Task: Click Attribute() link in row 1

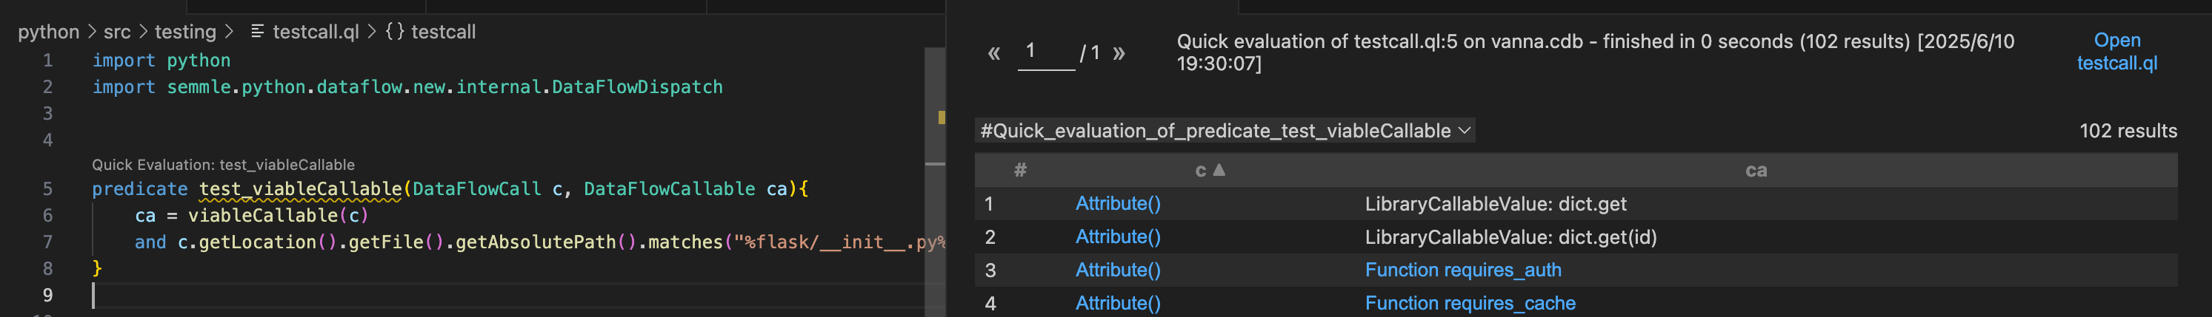Action: point(1117,203)
